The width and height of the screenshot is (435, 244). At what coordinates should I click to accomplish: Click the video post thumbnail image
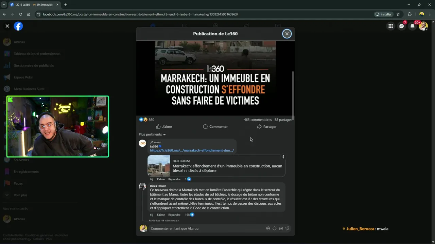[x=215, y=78]
